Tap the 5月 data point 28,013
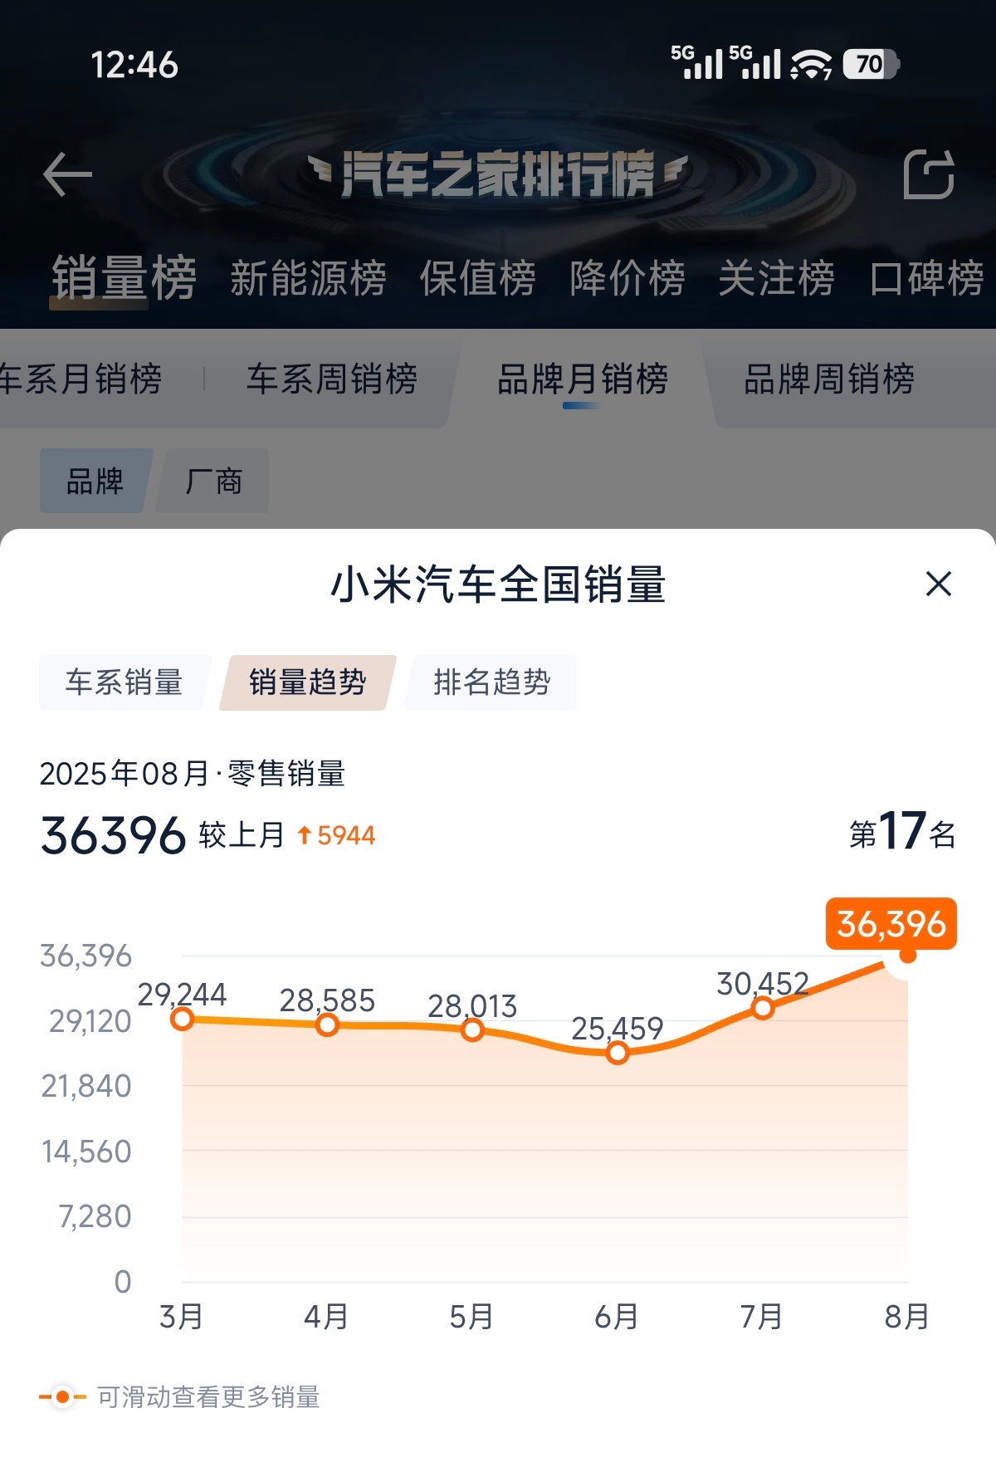The image size is (996, 1472). (x=472, y=1030)
